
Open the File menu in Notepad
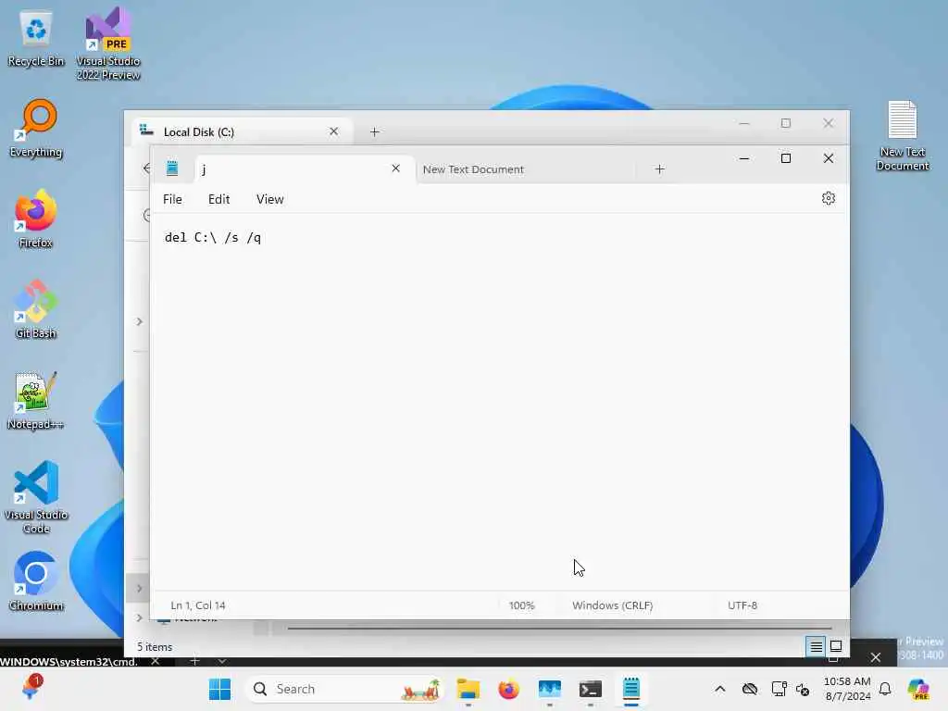click(x=172, y=199)
